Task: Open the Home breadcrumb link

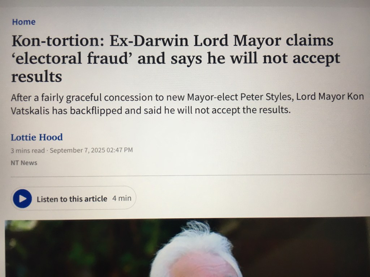Action: 24,22
